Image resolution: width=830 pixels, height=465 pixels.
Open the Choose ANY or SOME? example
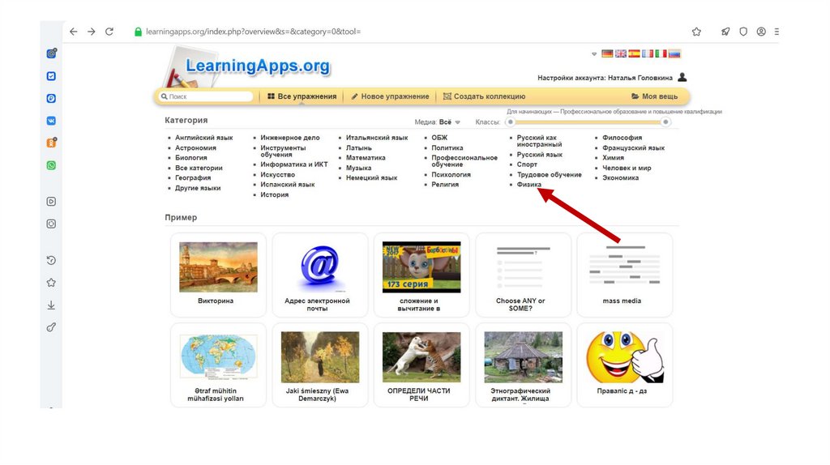click(523, 275)
